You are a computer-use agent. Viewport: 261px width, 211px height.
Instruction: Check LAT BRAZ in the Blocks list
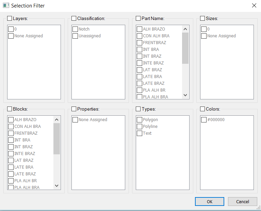tap(11, 160)
